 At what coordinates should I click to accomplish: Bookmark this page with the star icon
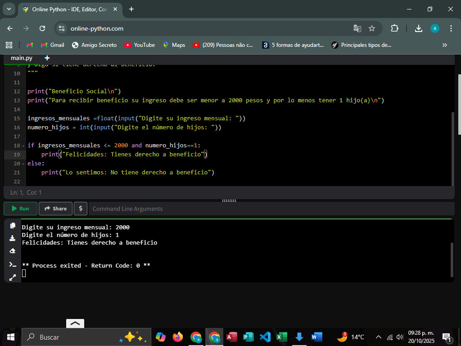click(372, 28)
